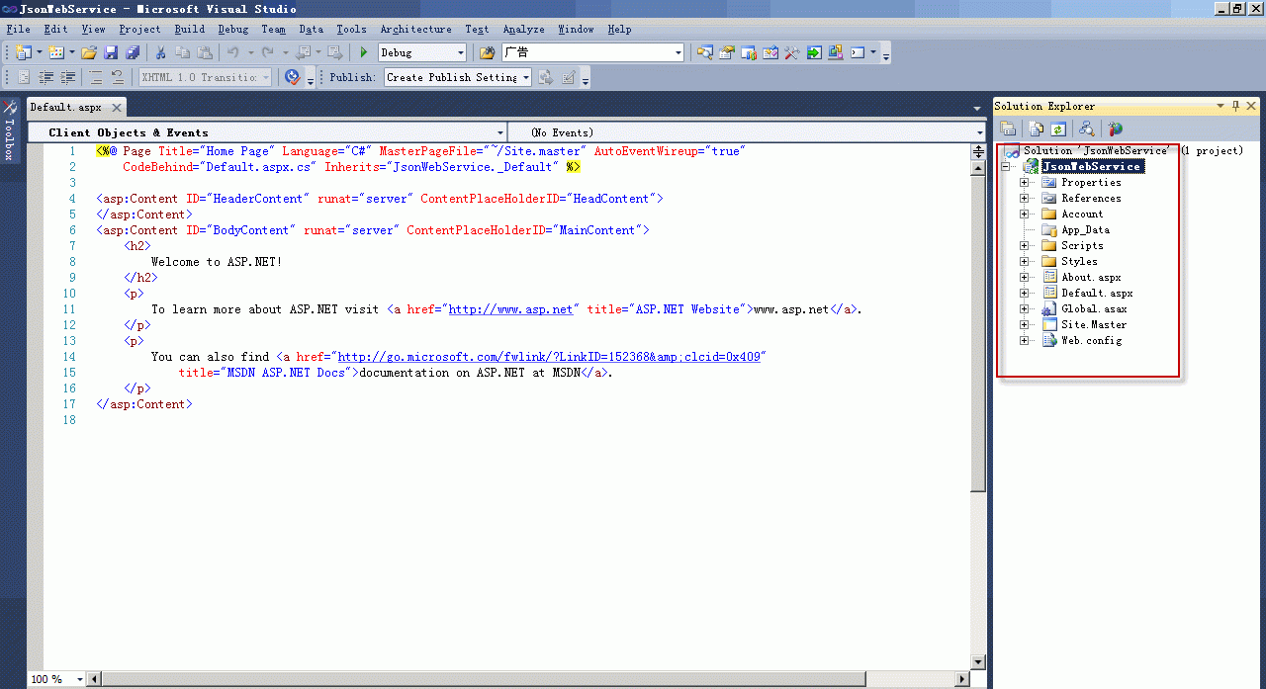Click the Increase Indent icon
1266x689 pixels.
(67, 77)
